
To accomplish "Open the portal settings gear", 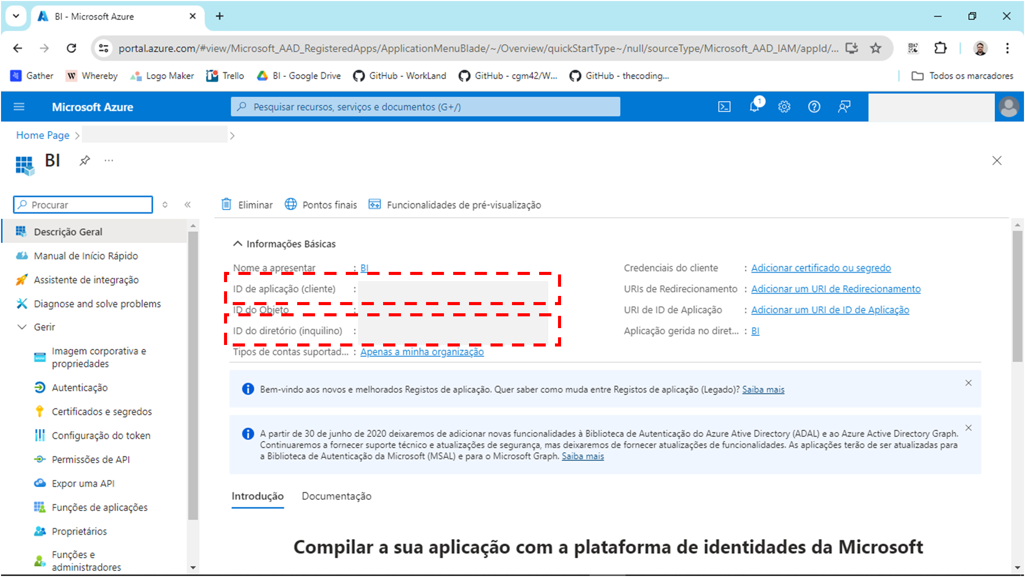I will pyautogui.click(x=784, y=107).
